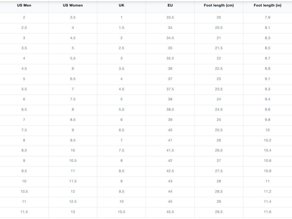292x219 pixels.
Task: Select the 11.6 inch foot length cell
Action: tap(267, 212)
